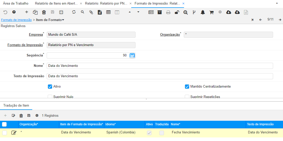Switch to Relatório por PN tab
The height and width of the screenshot is (141, 283).
pos(106,4)
